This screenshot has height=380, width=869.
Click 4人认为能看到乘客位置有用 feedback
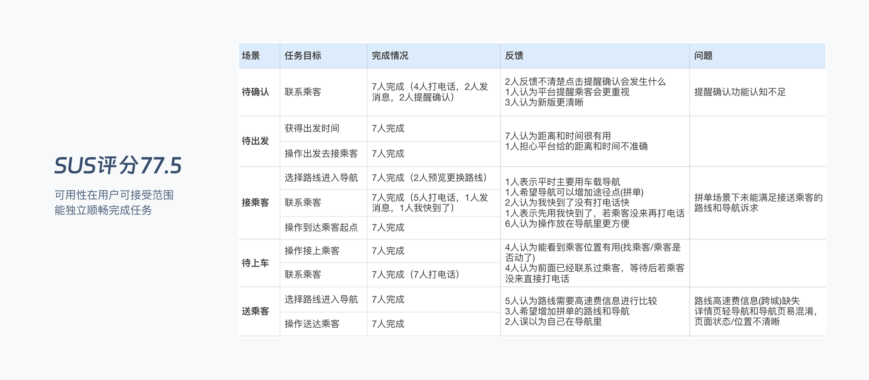[x=593, y=252]
